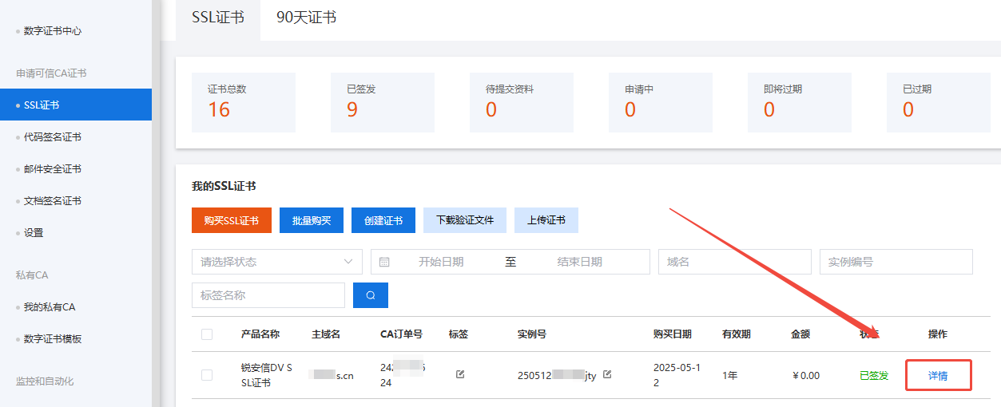Open 邮件安全证书 in the sidebar
The height and width of the screenshot is (407, 1001).
(x=53, y=169)
